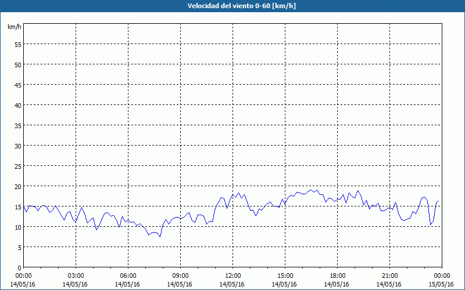Click the y-axis label '40'
The width and height of the screenshot is (465, 290).
pyautogui.click(x=18, y=105)
